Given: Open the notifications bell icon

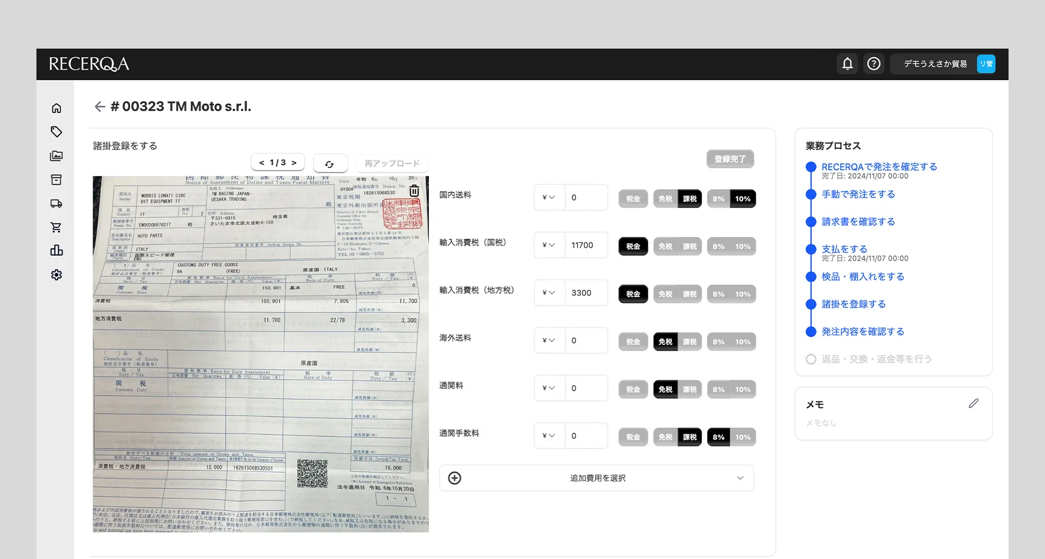Looking at the screenshot, I should pyautogui.click(x=847, y=64).
